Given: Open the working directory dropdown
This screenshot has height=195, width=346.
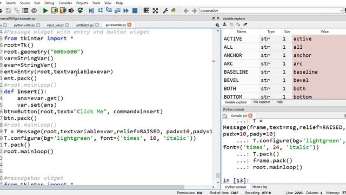Looking at the screenshot, I should 341,11.
